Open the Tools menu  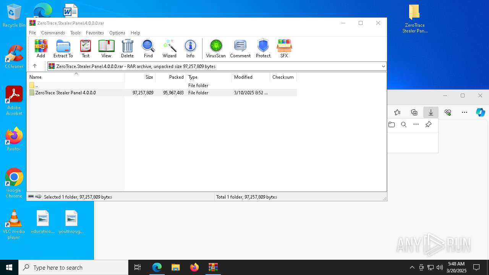pyautogui.click(x=75, y=33)
